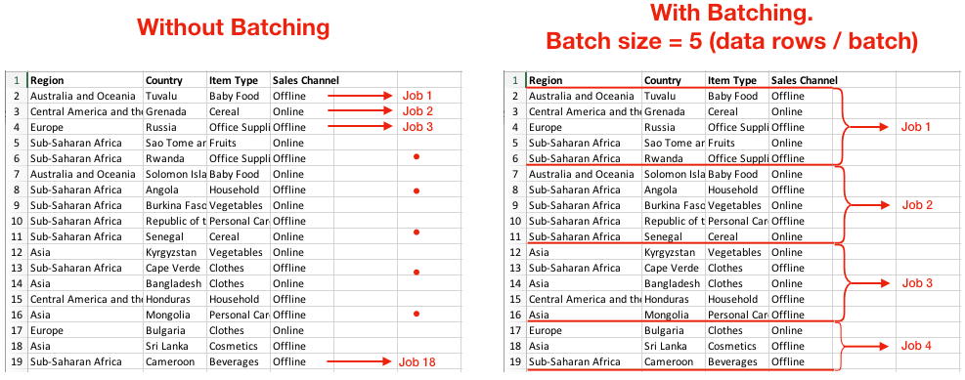Viewport: 965px width, 380px height.
Task: Click Job 3 label in right diagram
Action: pos(917,283)
